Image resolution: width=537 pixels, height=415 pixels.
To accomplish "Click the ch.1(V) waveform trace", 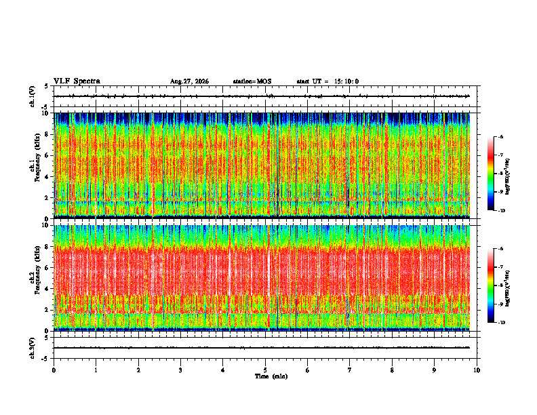I will 262,96.
